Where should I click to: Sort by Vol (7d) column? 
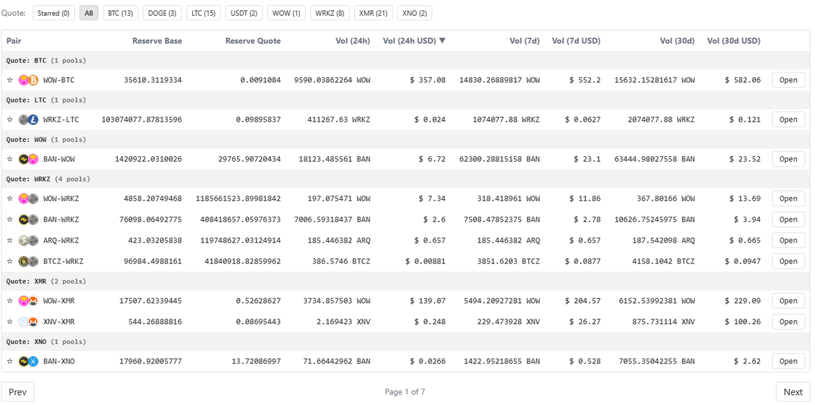[x=524, y=41]
